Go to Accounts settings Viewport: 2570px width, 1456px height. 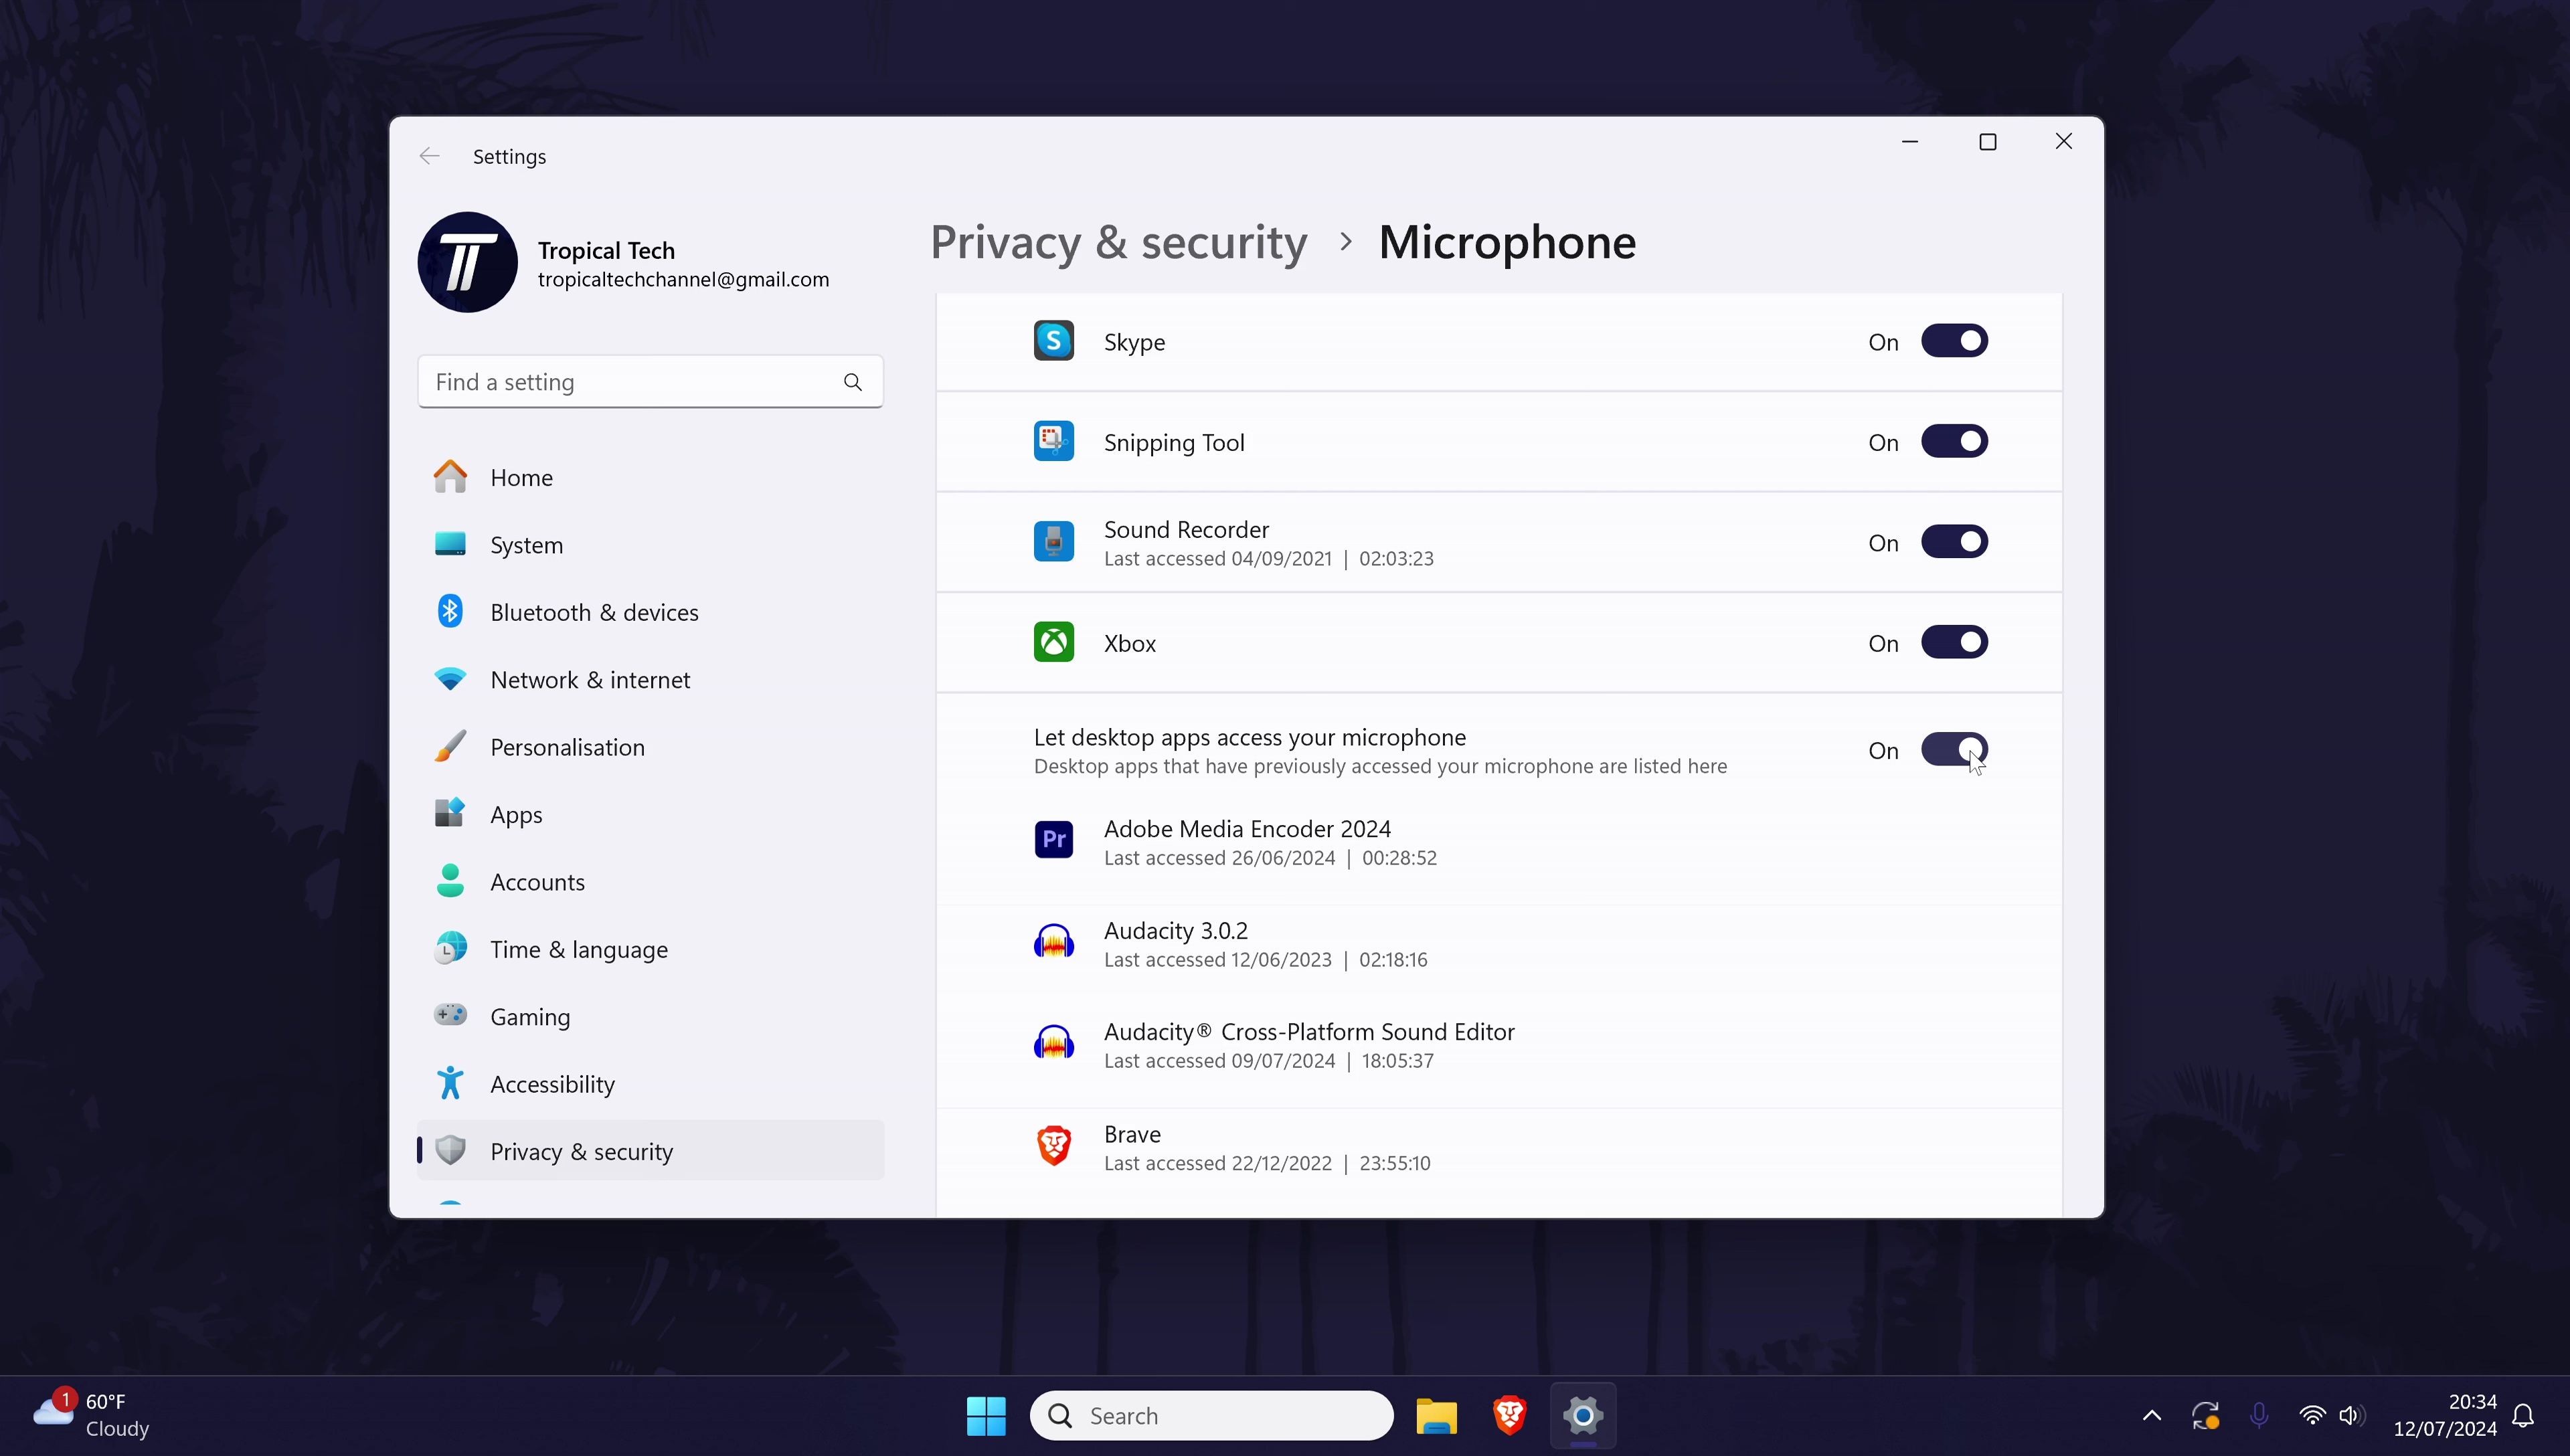(x=650, y=882)
